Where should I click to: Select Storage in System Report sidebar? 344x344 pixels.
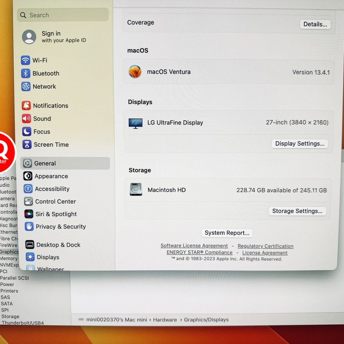click(10, 316)
